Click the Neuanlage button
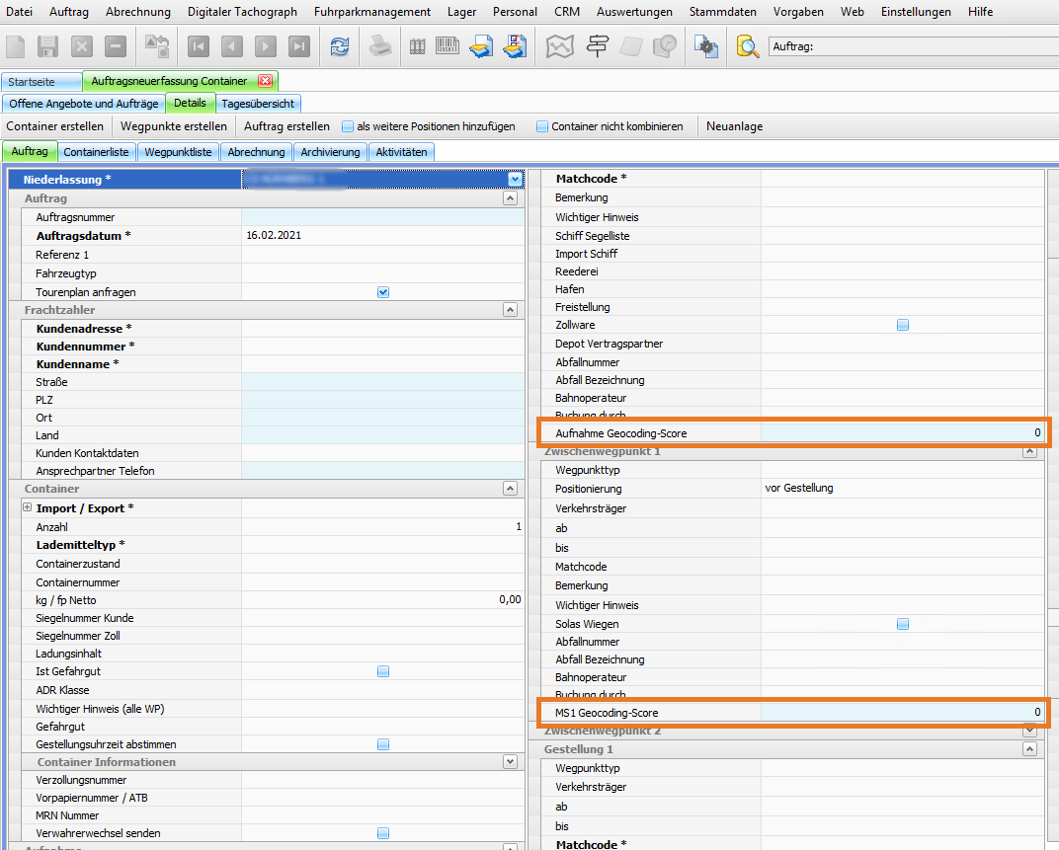The image size is (1059, 850). 734,126
